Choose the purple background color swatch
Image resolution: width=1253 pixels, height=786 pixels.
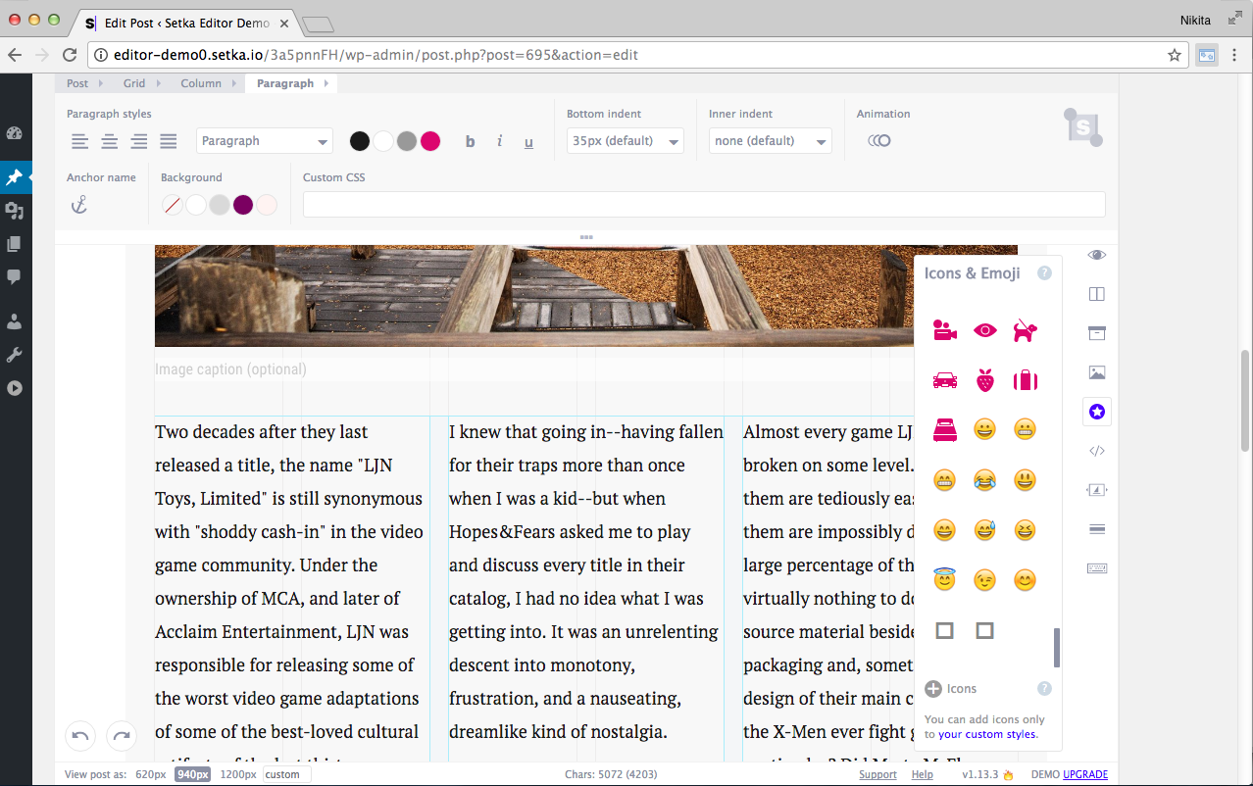point(243,205)
